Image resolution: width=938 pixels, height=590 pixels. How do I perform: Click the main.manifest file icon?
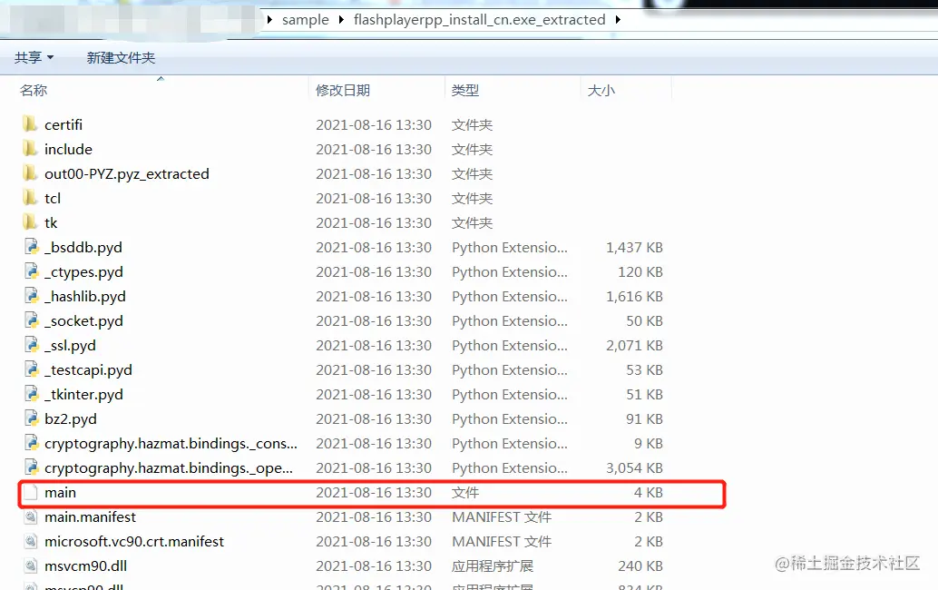point(30,516)
